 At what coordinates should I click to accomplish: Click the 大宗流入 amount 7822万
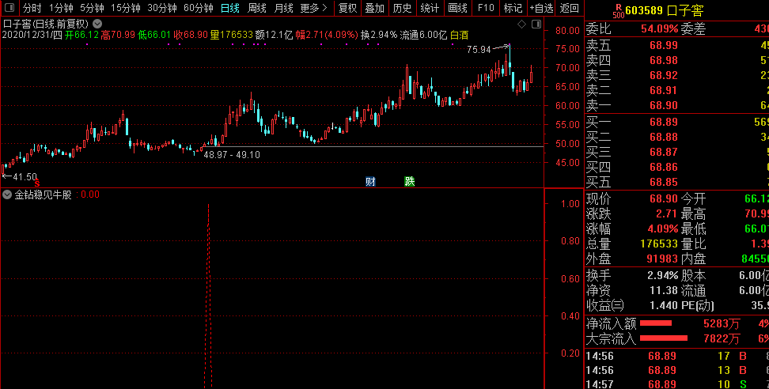722,338
